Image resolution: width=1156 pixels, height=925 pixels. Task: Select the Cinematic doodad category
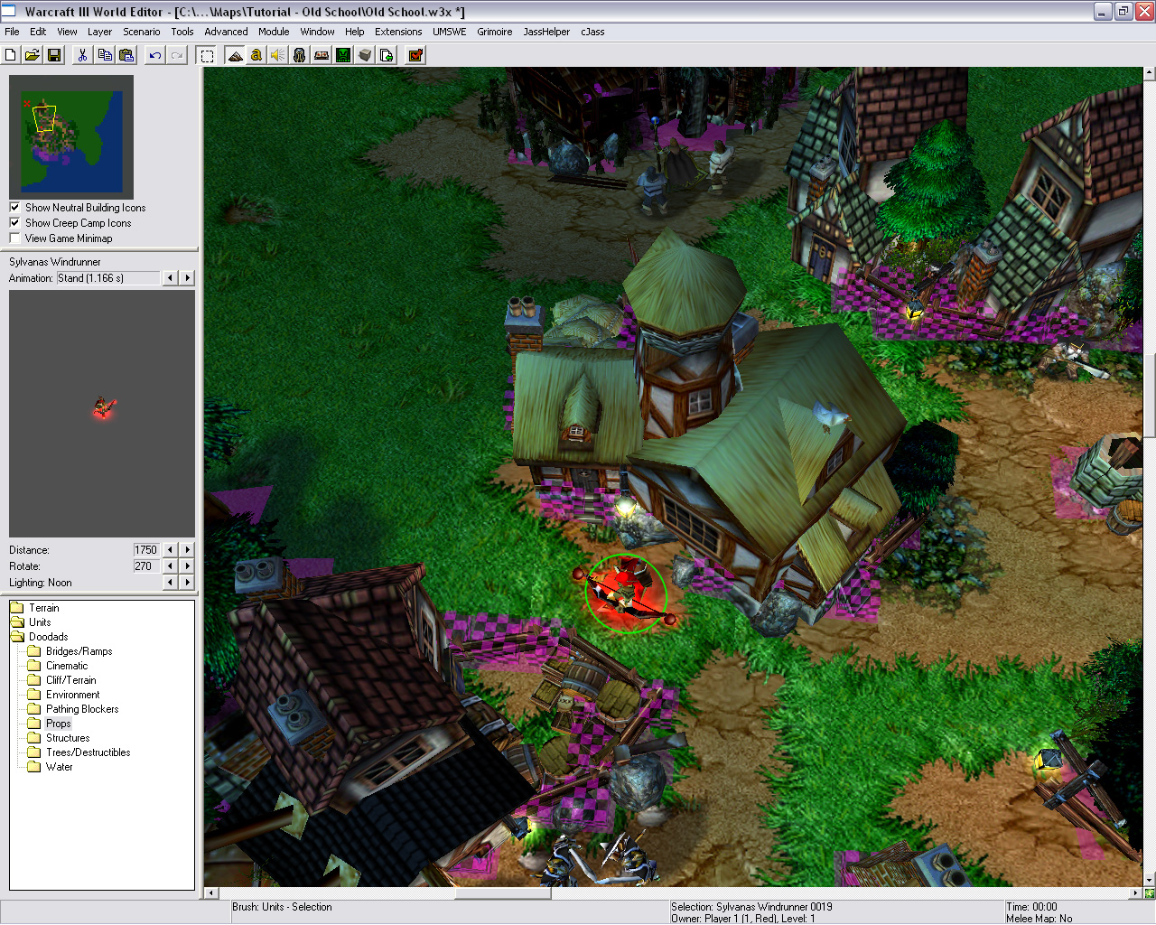pos(67,666)
